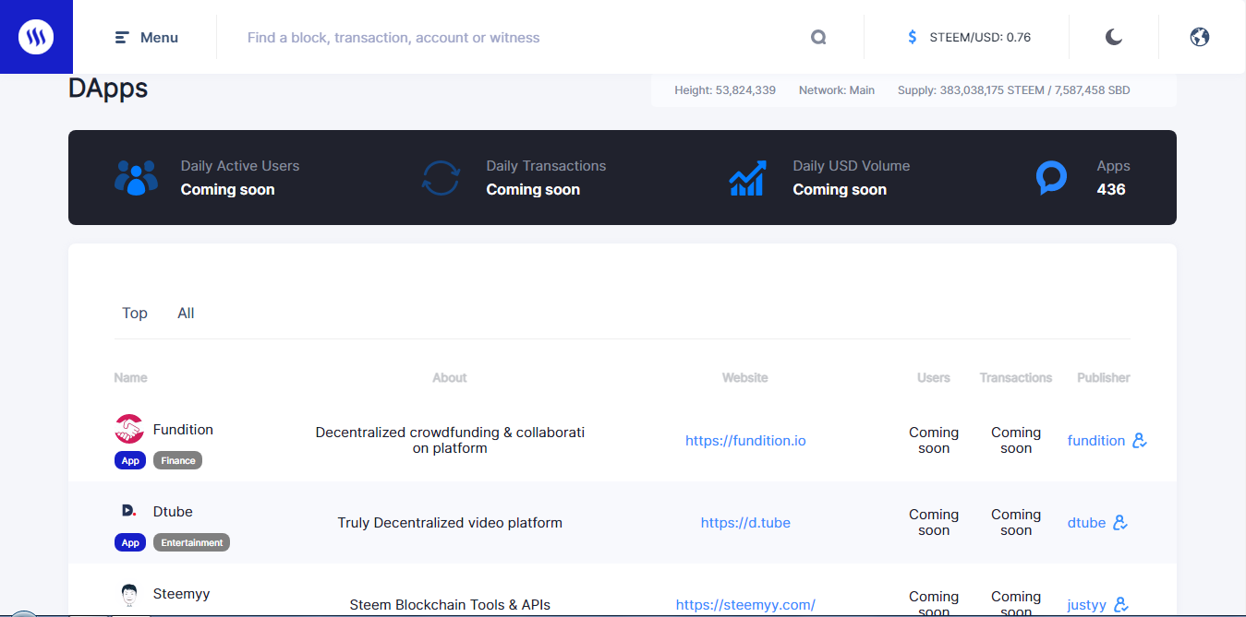Screen dimensions: 1246x617
Task: Focus the block/transaction search field
Action: pos(517,38)
